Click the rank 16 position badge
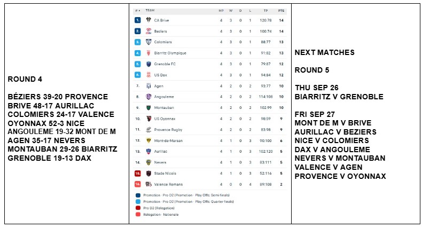The height and width of the screenshot is (228, 422). pyautogui.click(x=137, y=184)
